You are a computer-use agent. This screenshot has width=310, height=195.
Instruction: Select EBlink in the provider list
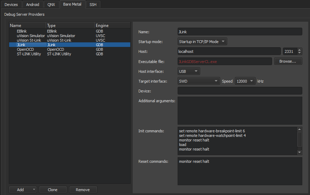[x=22, y=31]
